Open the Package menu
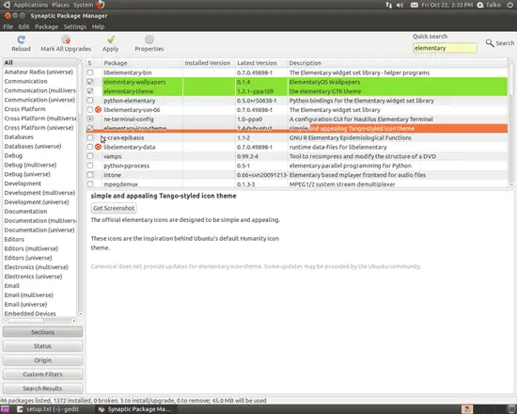 click(x=46, y=26)
